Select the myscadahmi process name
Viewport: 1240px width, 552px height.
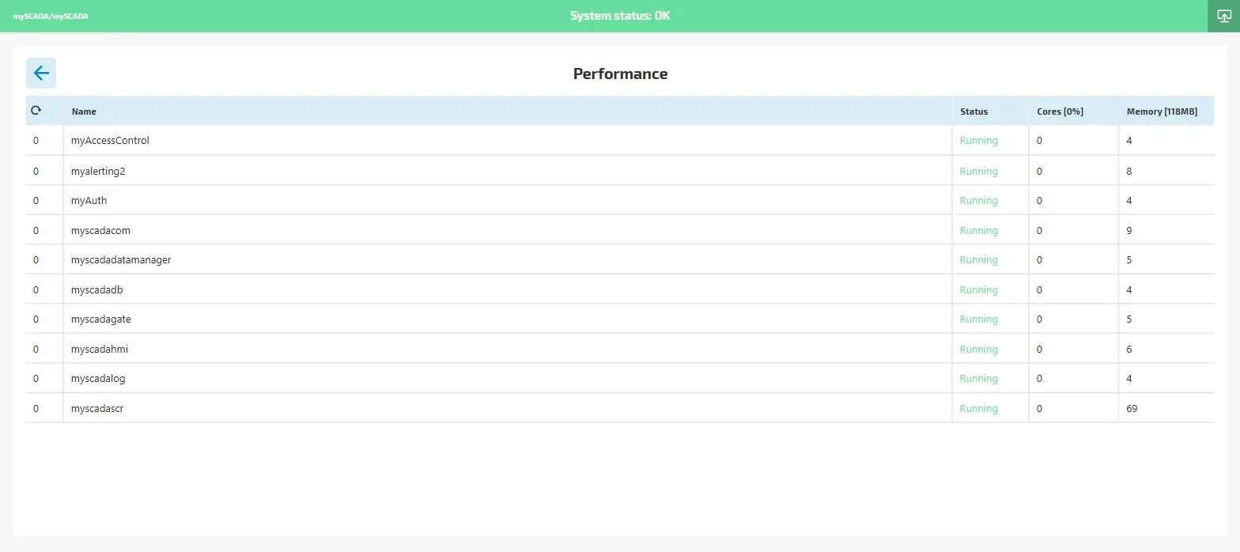pos(99,350)
